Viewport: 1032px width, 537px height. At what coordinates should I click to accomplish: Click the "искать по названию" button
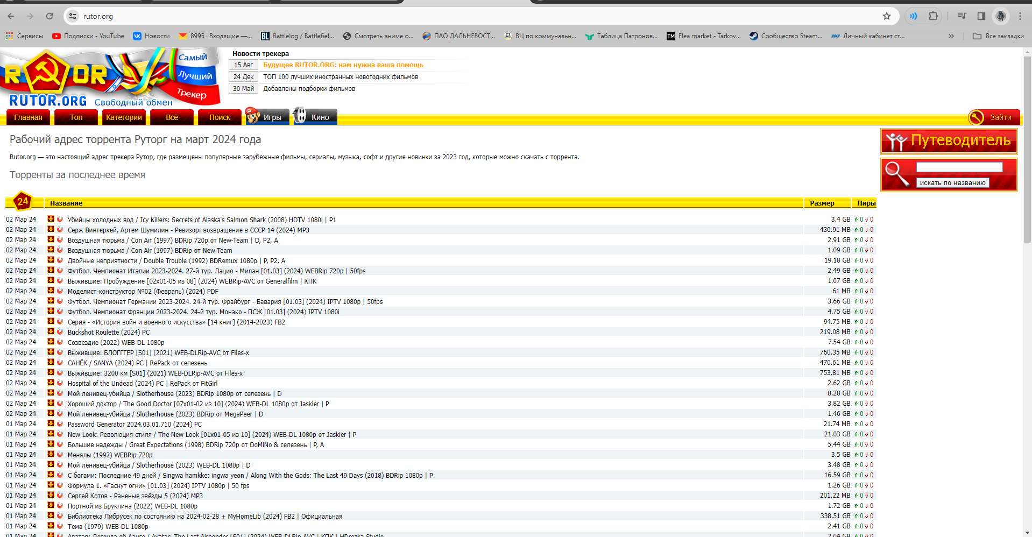click(x=952, y=183)
